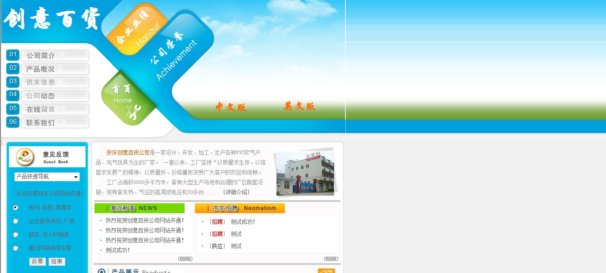Click the .04 number badge
The height and width of the screenshot is (273, 606).
click(x=13, y=95)
